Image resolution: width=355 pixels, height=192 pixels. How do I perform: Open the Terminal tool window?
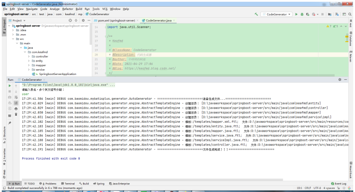point(68,184)
